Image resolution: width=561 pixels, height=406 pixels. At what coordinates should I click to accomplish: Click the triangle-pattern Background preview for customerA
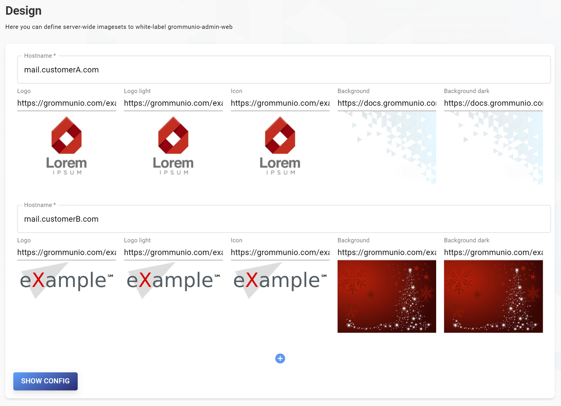click(387, 148)
